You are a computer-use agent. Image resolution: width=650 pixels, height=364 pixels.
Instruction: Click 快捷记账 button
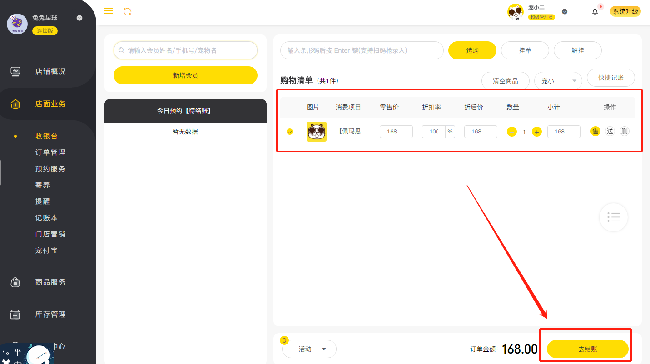(611, 78)
